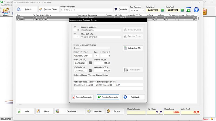Open the CADASTROS menu in background window

click(x=6, y=5)
